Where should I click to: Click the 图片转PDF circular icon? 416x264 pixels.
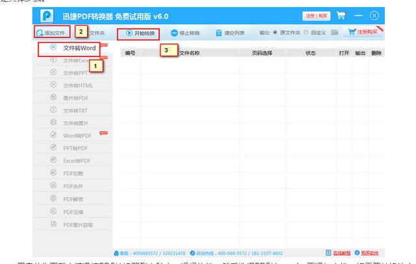point(53,97)
